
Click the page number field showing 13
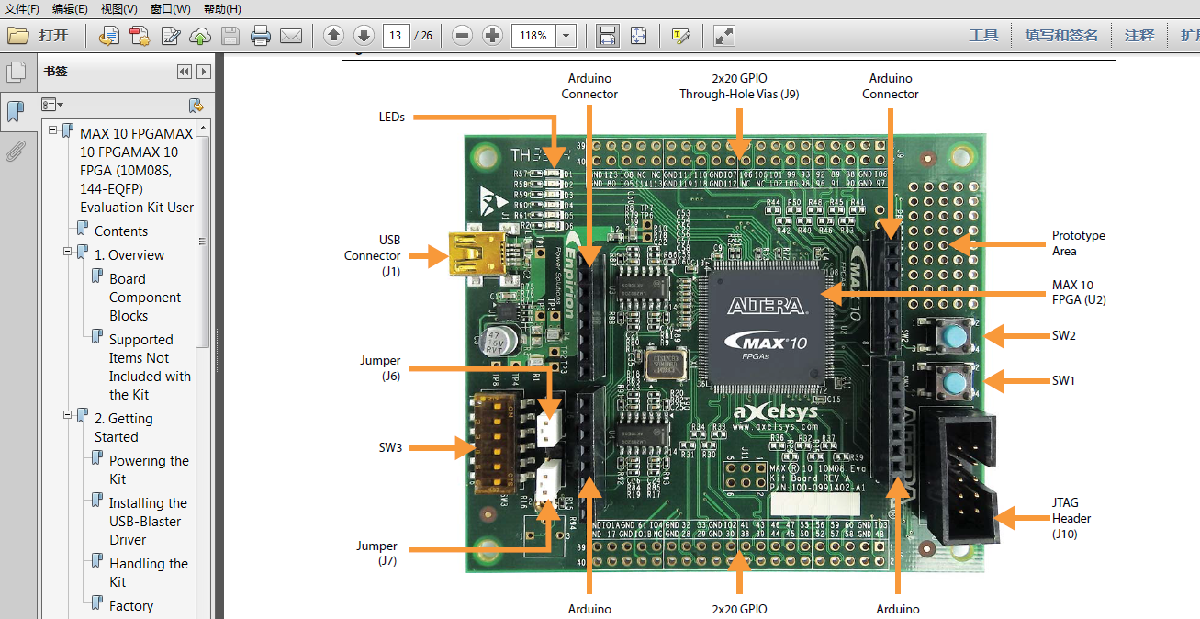[396, 36]
